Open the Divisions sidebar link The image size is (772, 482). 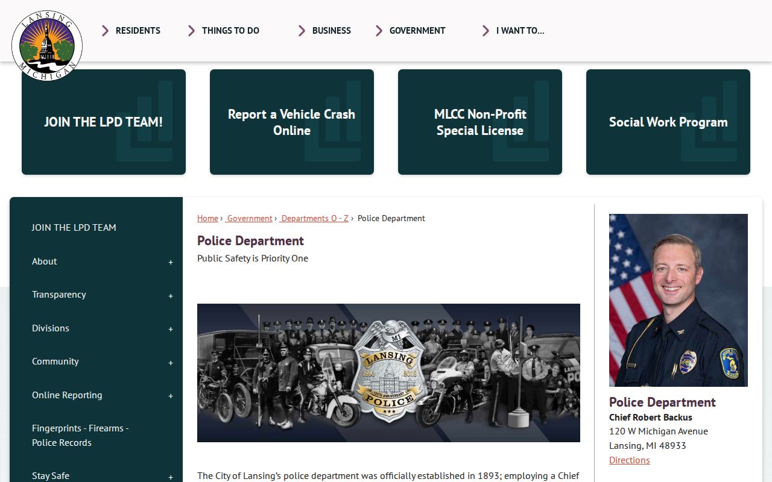51,328
